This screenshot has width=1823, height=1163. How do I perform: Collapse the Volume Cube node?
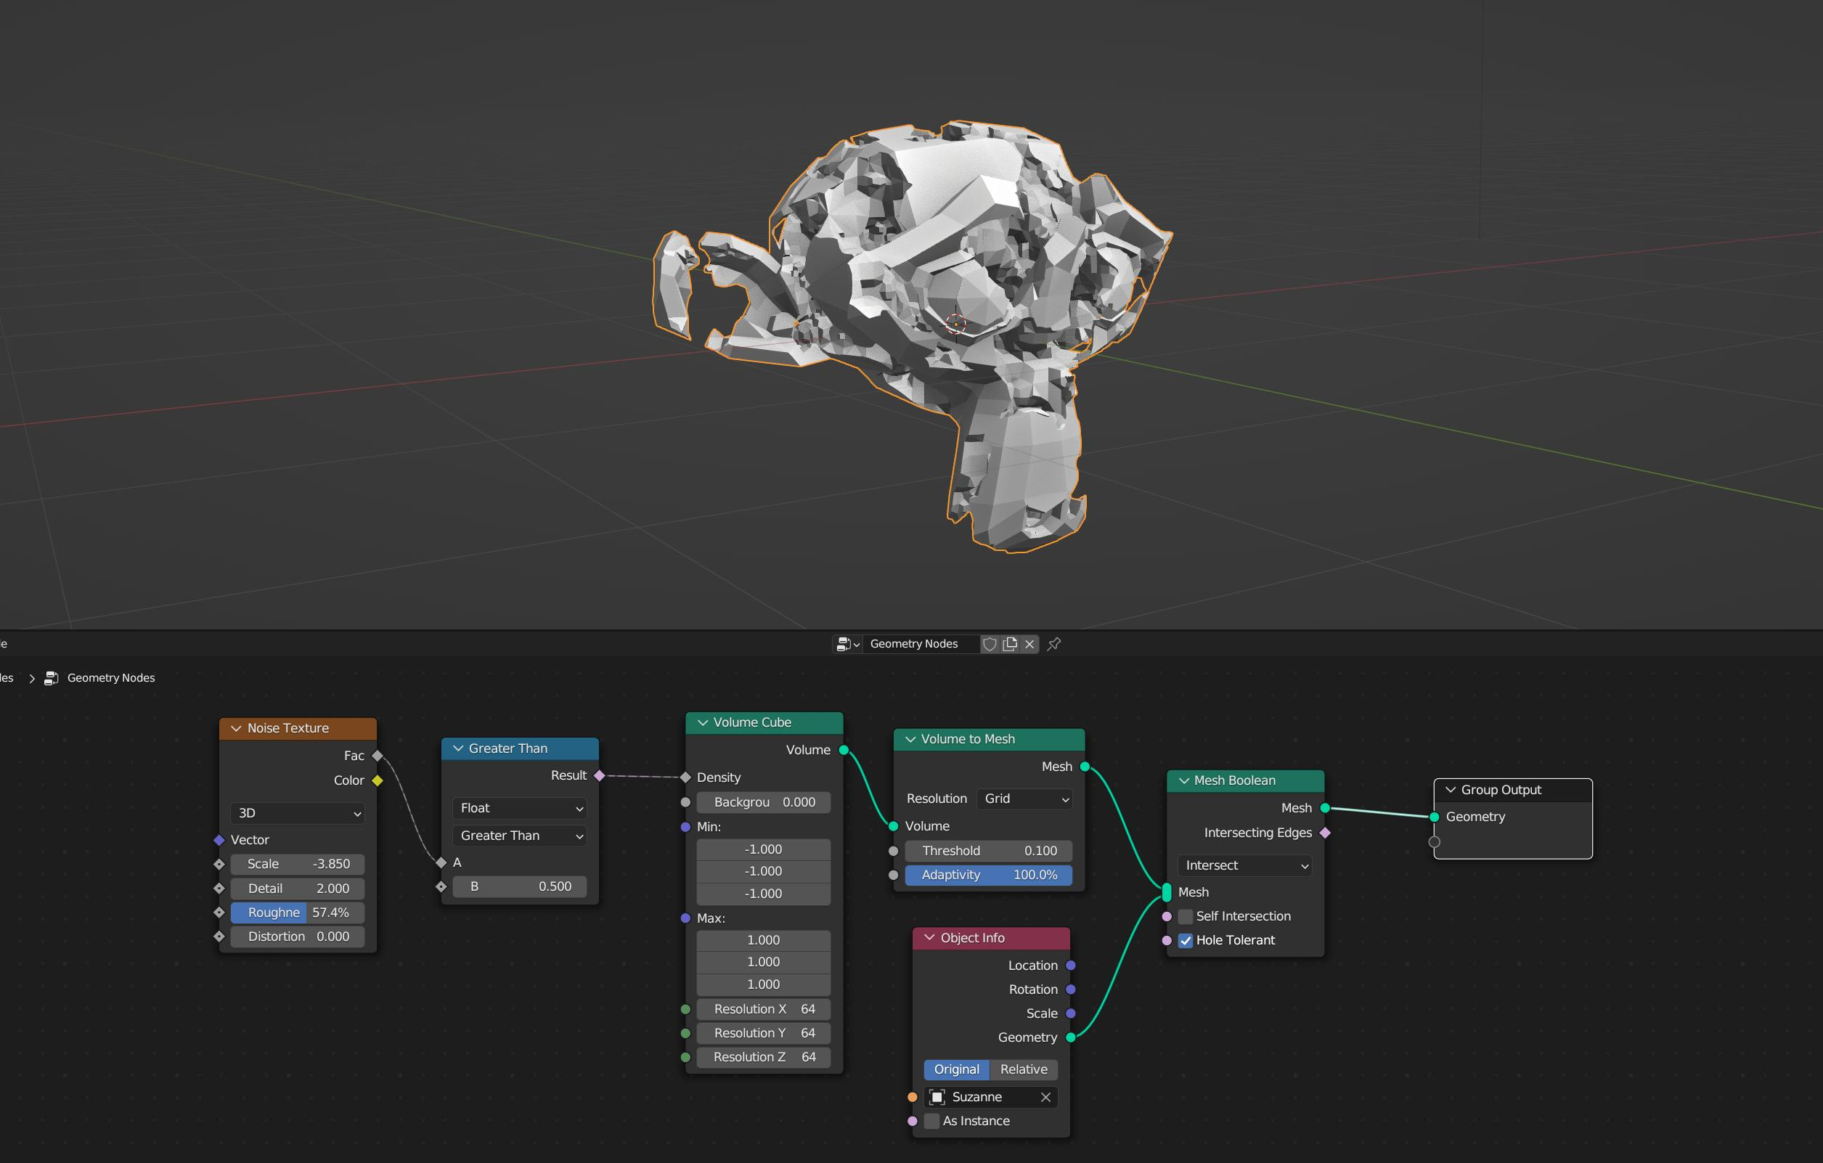pos(703,723)
